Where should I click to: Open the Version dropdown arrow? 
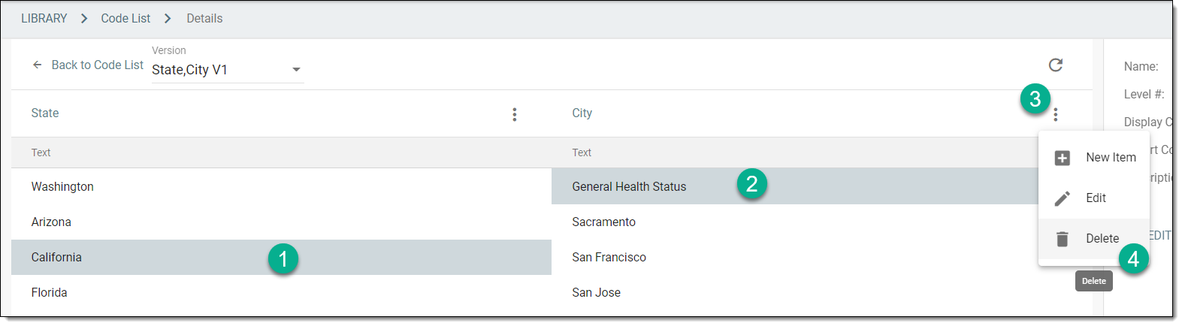[296, 70]
